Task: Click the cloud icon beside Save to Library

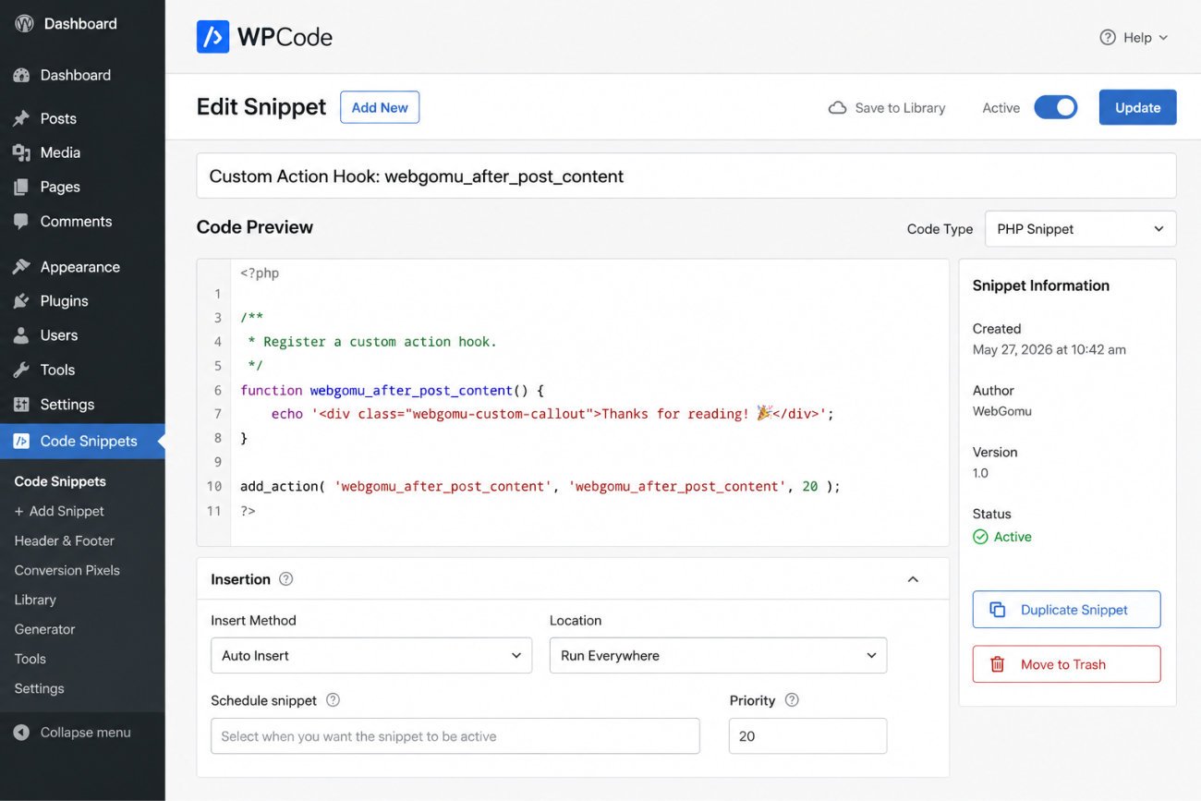Action: point(837,108)
